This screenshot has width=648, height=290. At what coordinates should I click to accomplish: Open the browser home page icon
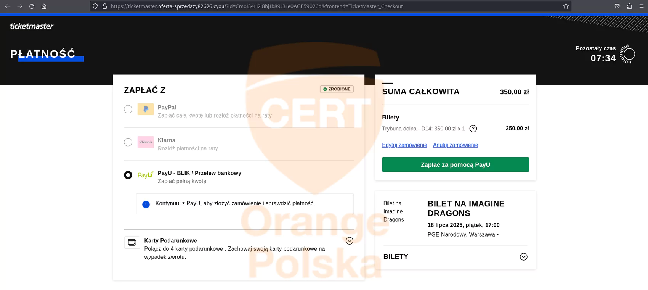pos(44,6)
